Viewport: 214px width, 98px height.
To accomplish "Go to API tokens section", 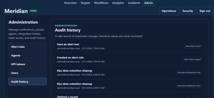I will (x=28, y=64).
